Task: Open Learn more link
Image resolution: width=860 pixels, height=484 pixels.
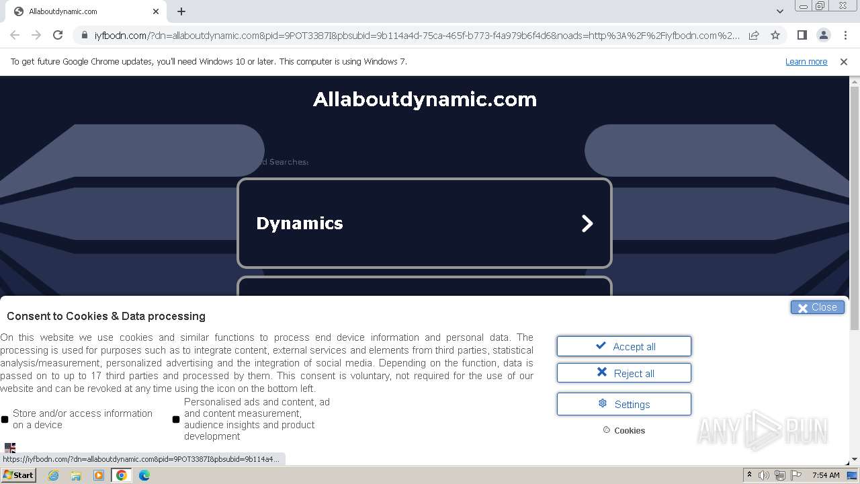Action: tap(806, 61)
